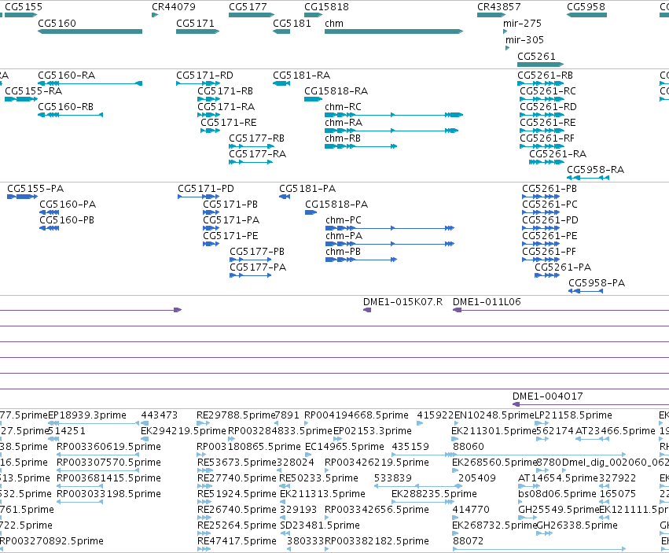This screenshot has height=553, width=669.
Task: Open transcript CG5261-RD
Action: tap(548, 107)
